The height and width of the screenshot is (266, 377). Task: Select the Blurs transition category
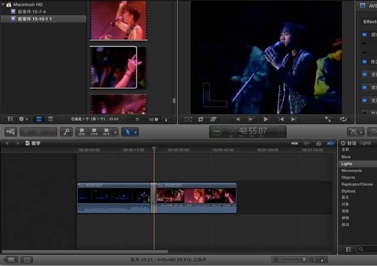346,157
